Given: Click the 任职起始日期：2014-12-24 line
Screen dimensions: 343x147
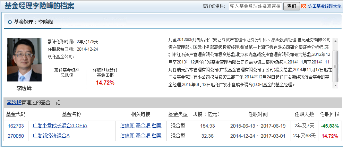Looking at the screenshot, I should pos(73,49).
